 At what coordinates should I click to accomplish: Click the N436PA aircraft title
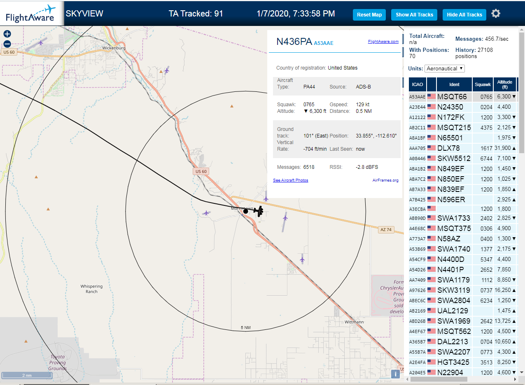point(294,42)
